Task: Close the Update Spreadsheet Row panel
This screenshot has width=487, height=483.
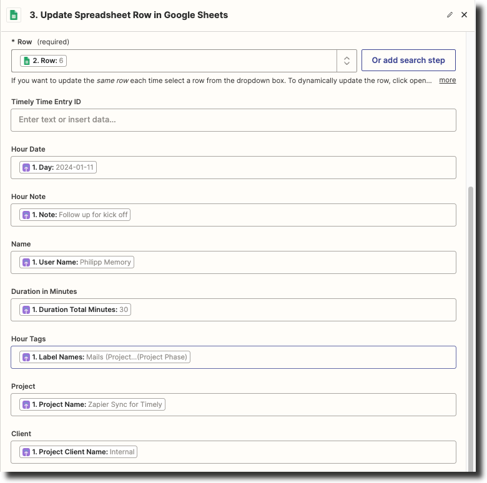Action: tap(464, 15)
